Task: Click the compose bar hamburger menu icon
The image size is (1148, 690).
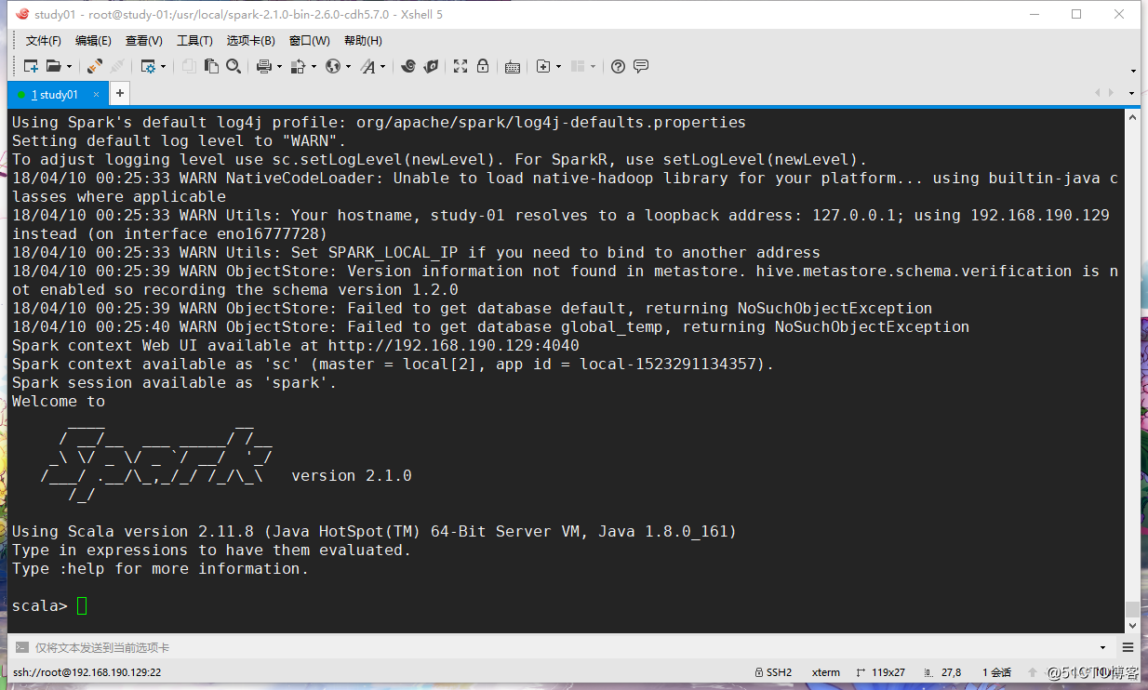Action: (x=1128, y=647)
